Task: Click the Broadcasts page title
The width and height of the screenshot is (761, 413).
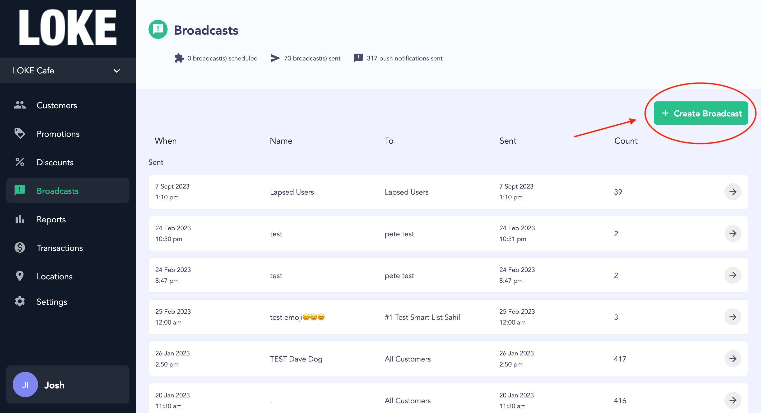Action: 206,30
